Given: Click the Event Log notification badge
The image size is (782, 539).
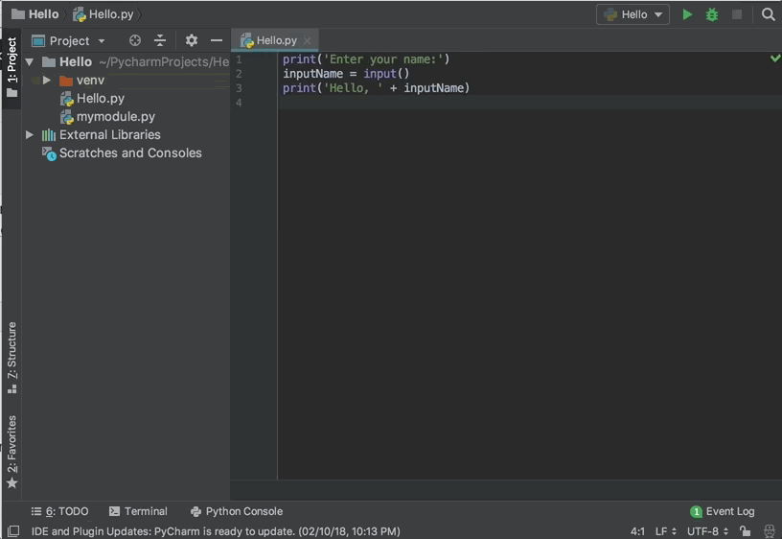Looking at the screenshot, I should click(x=696, y=511).
